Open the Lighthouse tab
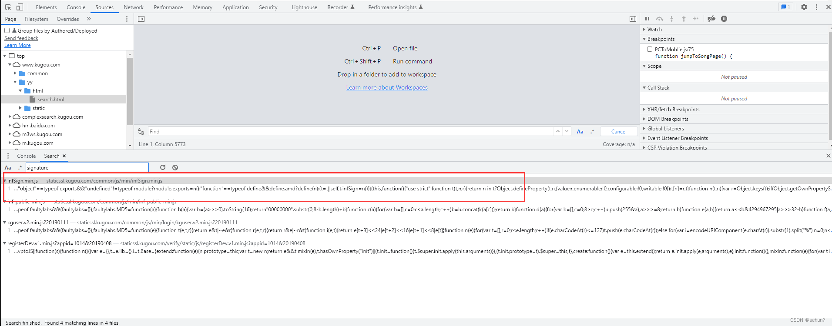This screenshot has width=832, height=326. 304,7
